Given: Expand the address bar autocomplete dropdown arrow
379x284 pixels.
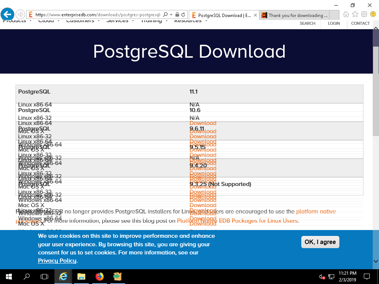Looking at the screenshot, I should [171, 15].
